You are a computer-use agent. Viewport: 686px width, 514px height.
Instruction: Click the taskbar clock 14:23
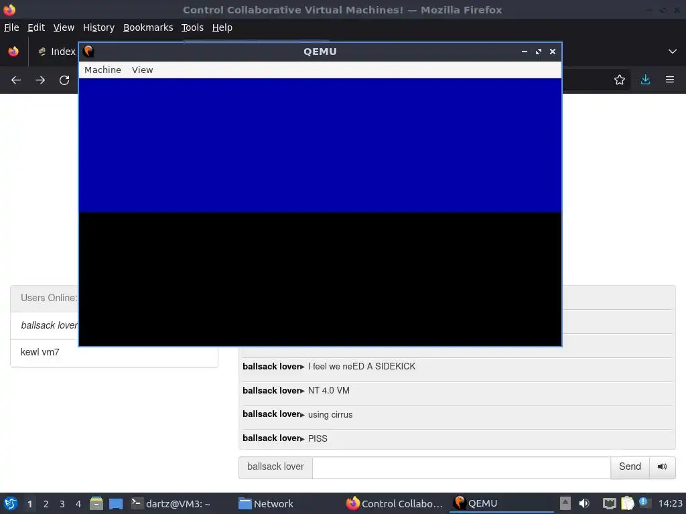coord(670,504)
